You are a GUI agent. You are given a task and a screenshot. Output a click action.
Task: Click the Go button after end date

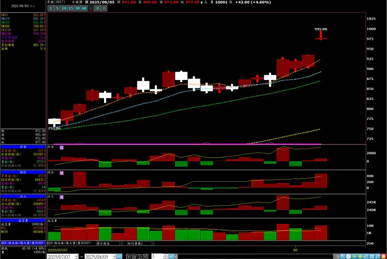coord(119,256)
